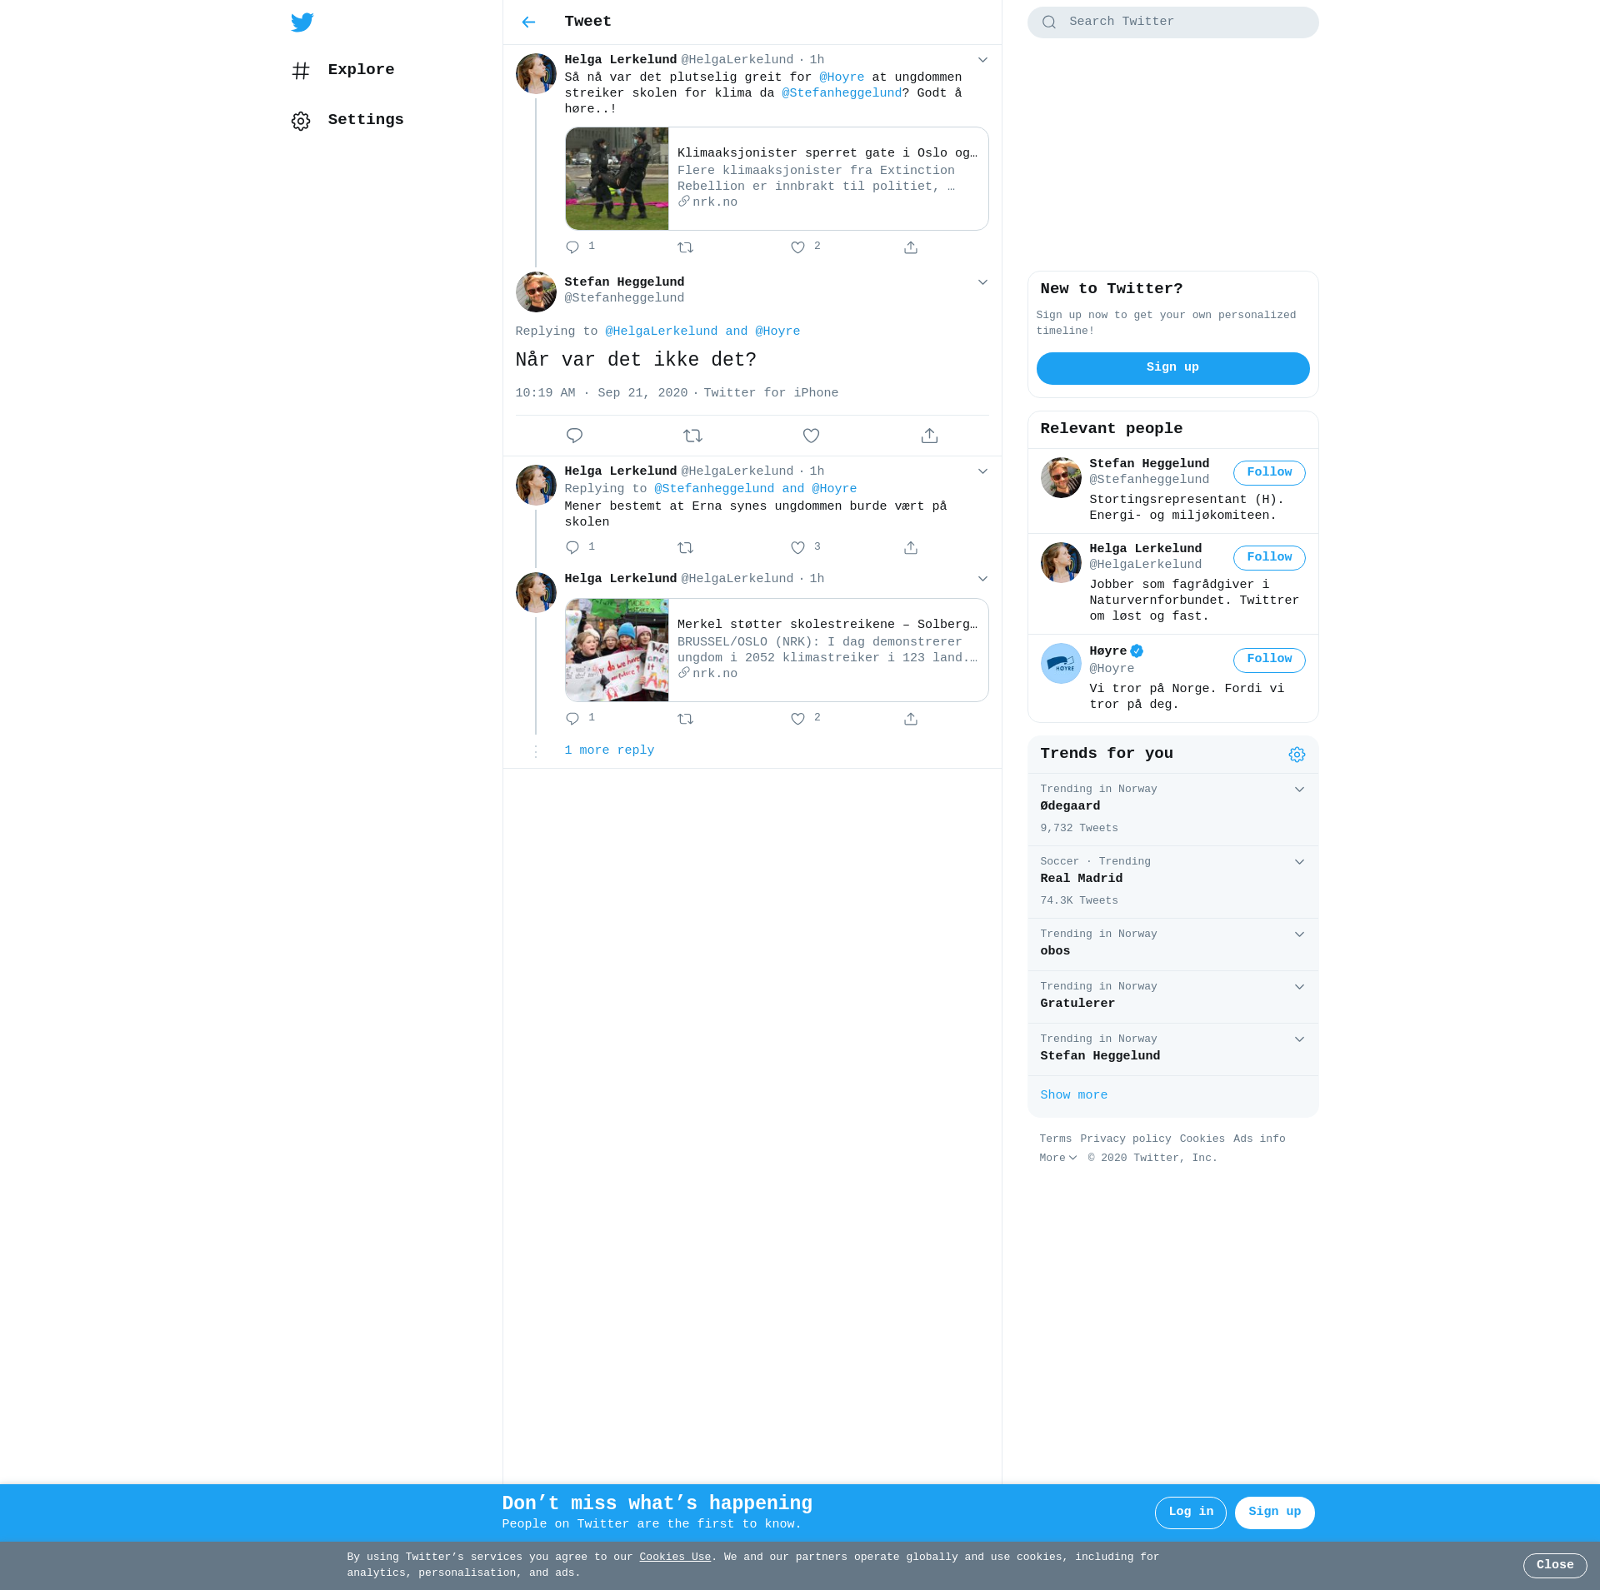Reply to Stefan Heggelund's main tweet
The image size is (1600, 1590).
point(574,436)
